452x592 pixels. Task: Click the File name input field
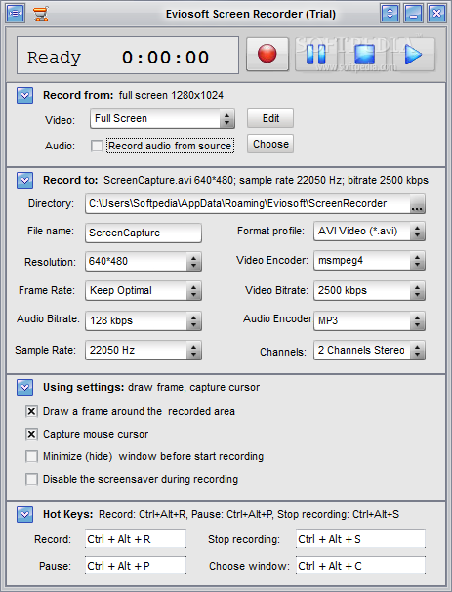(144, 233)
